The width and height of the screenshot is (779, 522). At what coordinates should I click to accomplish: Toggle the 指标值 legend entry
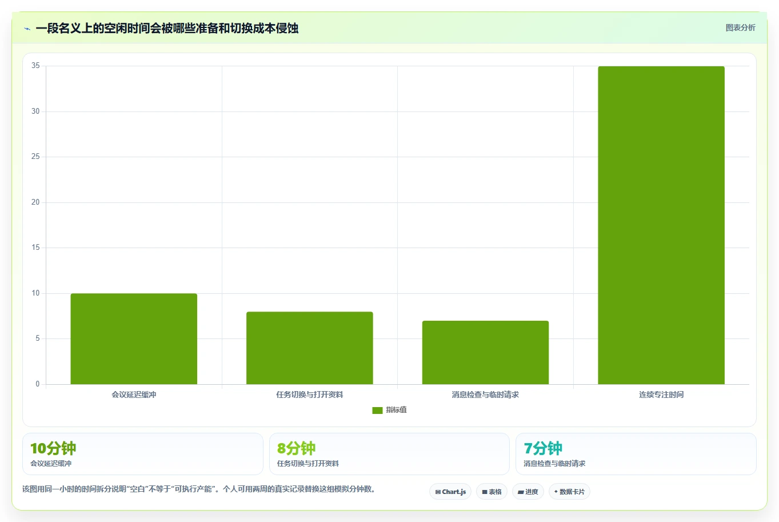(389, 410)
